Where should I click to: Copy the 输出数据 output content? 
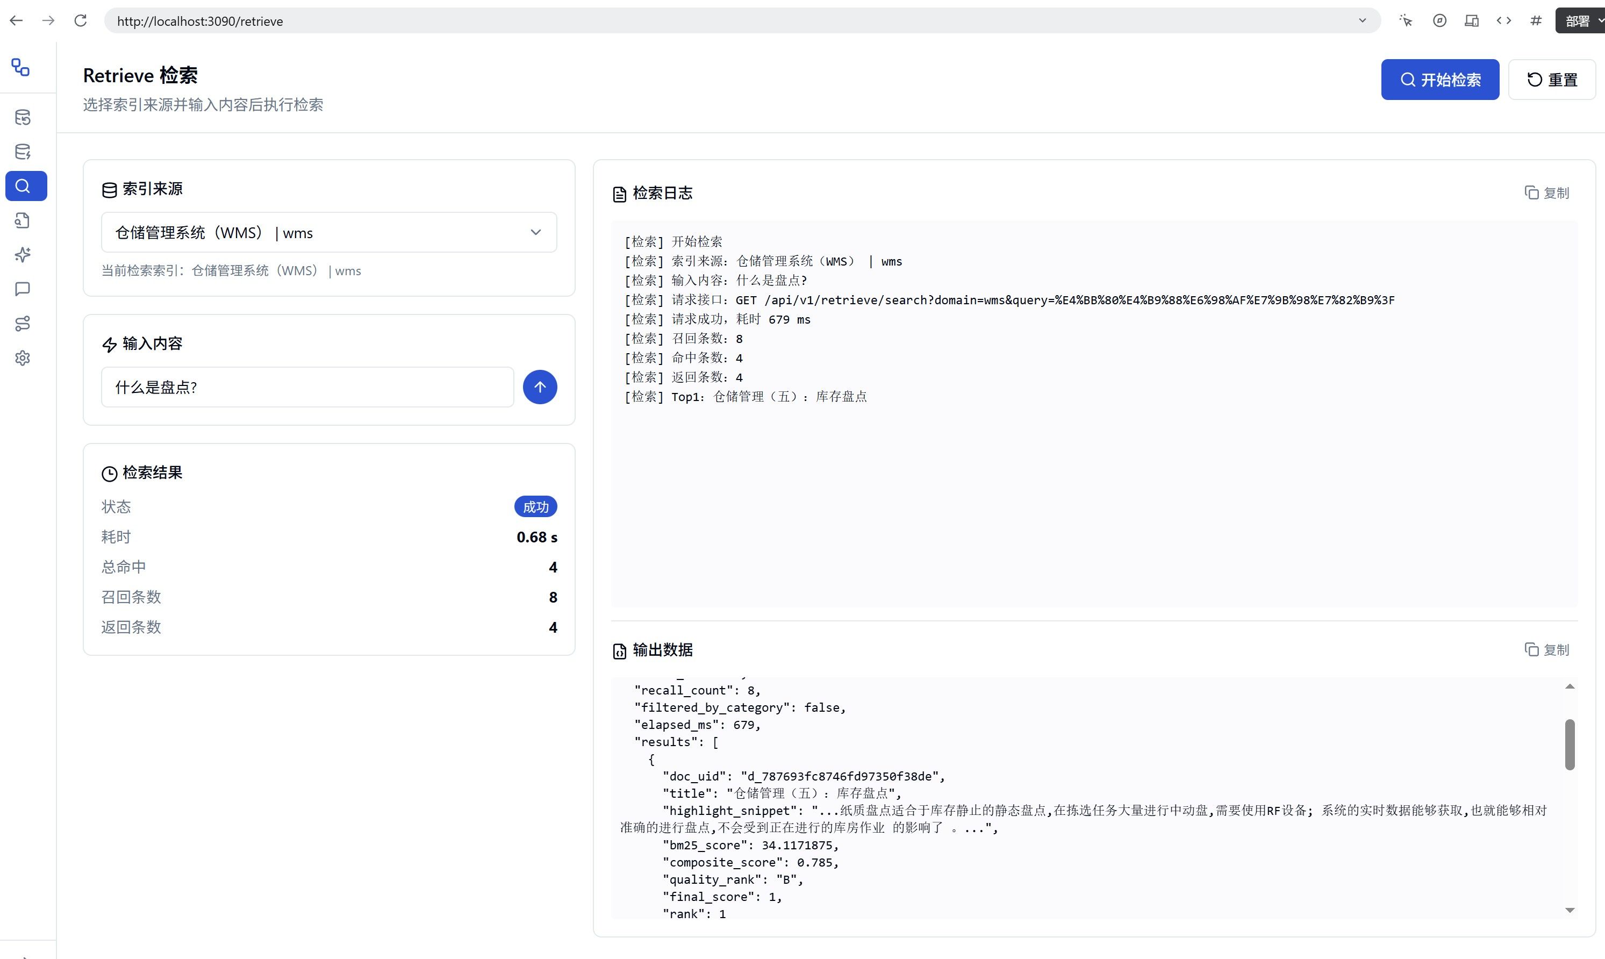1547,649
